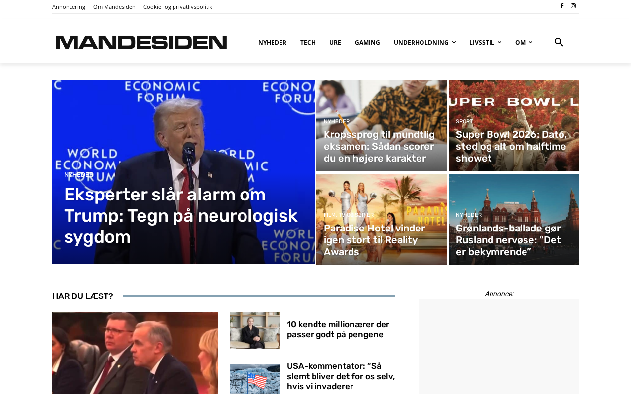
Task: Read the Trump neurologisk sygdom headline
Action: [x=181, y=216]
